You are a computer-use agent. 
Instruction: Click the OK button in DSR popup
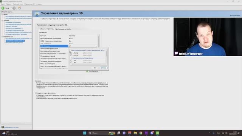95,68
